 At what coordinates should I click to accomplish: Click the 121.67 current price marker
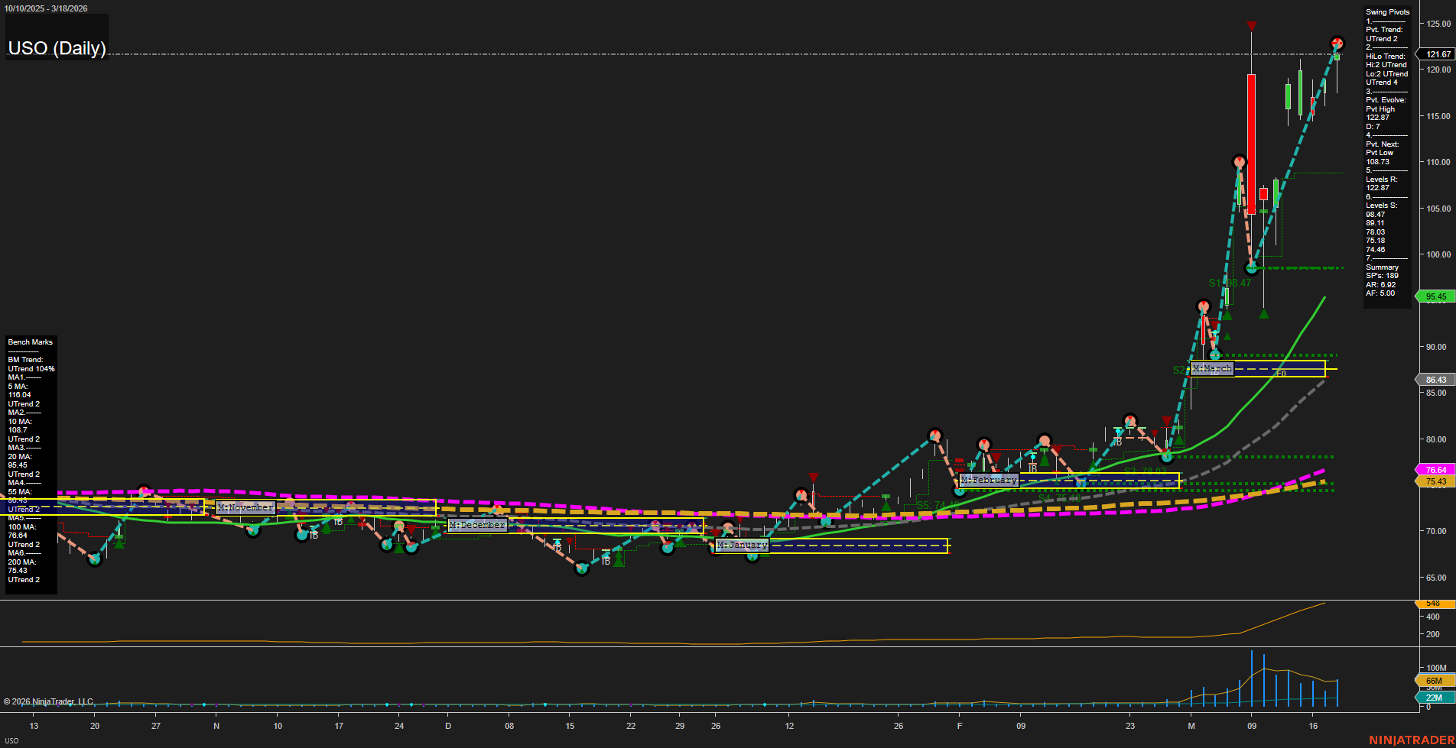coord(1437,54)
